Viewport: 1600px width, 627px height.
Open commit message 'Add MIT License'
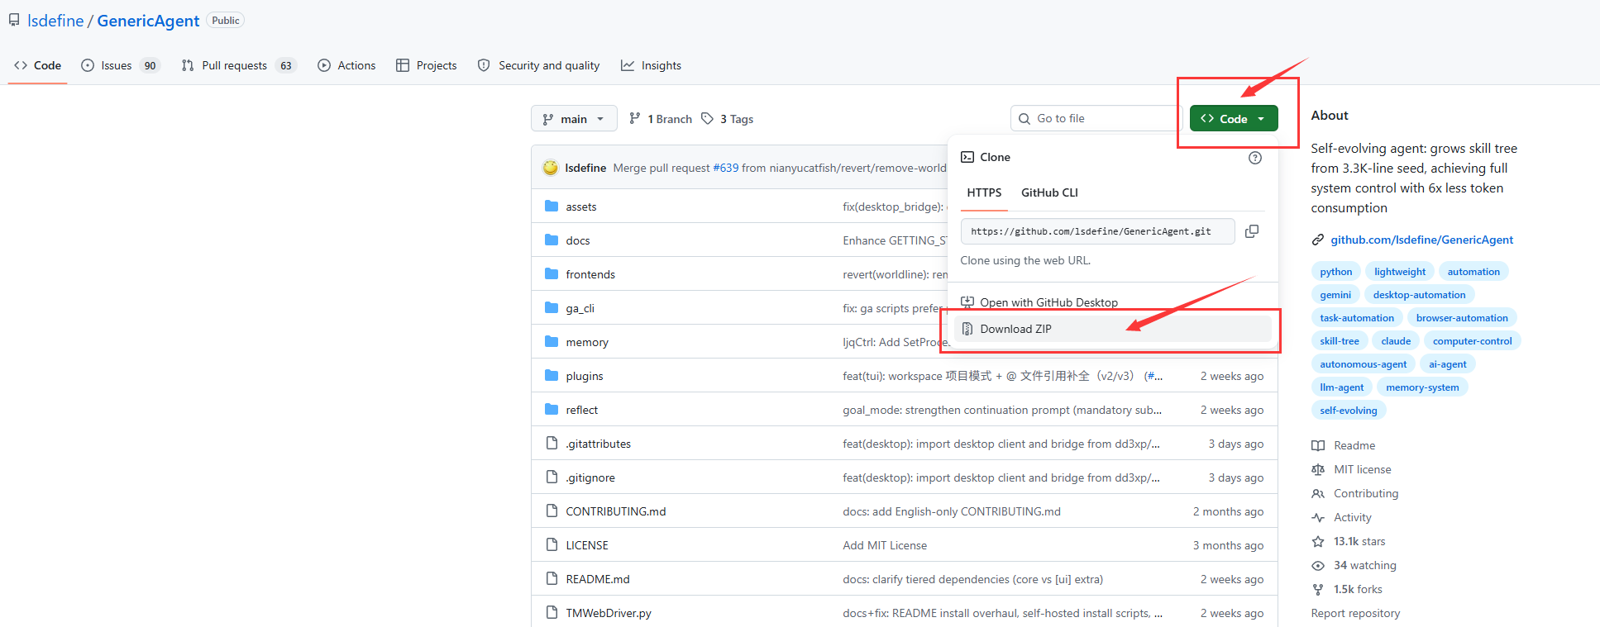[x=885, y=545]
